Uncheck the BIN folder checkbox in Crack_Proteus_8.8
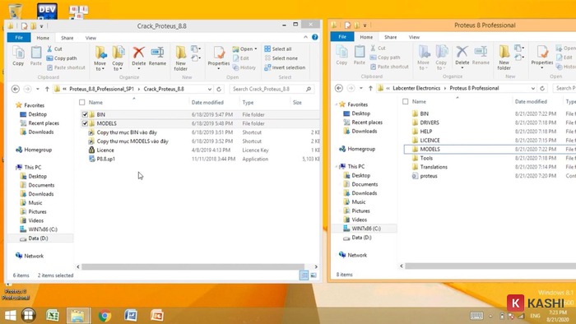The image size is (576, 324). (x=85, y=114)
